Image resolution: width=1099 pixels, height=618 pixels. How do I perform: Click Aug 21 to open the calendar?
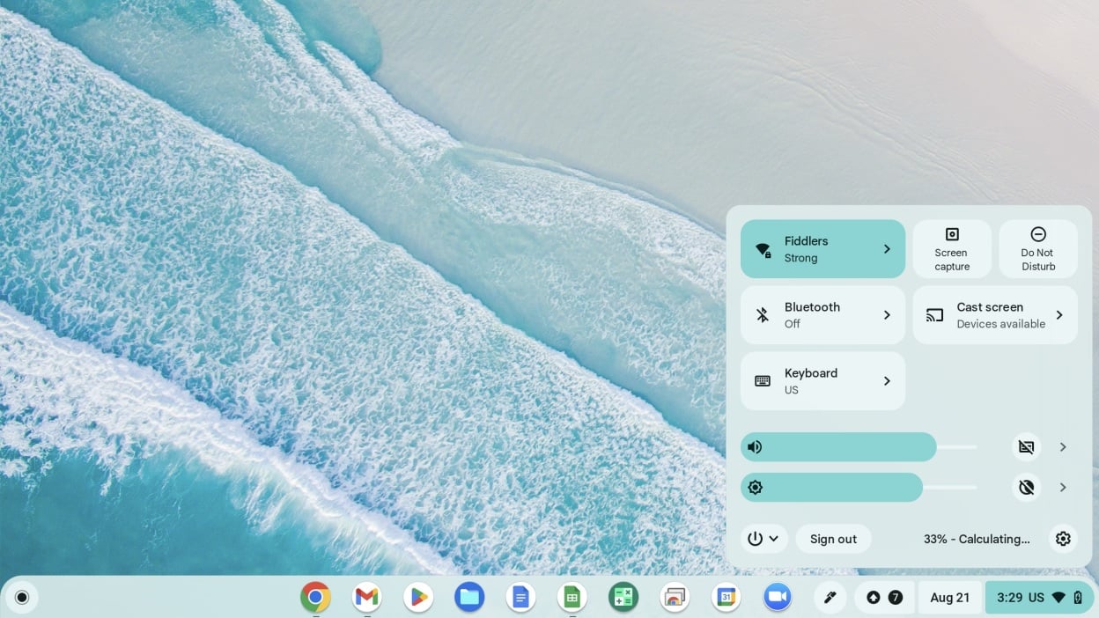point(949,597)
